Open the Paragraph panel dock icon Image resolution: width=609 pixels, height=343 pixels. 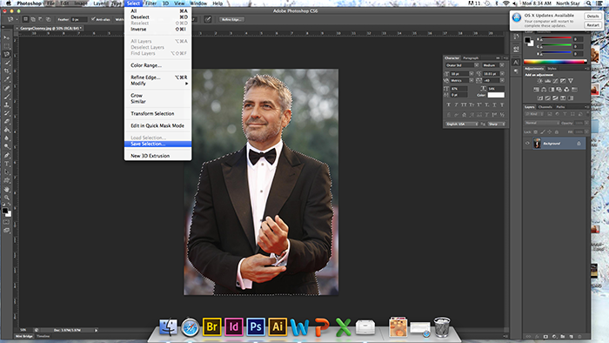point(516,71)
